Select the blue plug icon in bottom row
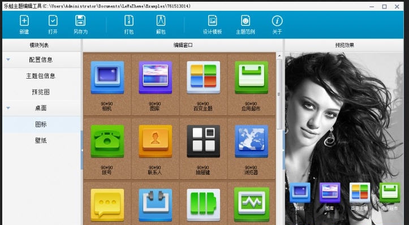The width and height of the screenshot is (409, 225). click(155, 205)
